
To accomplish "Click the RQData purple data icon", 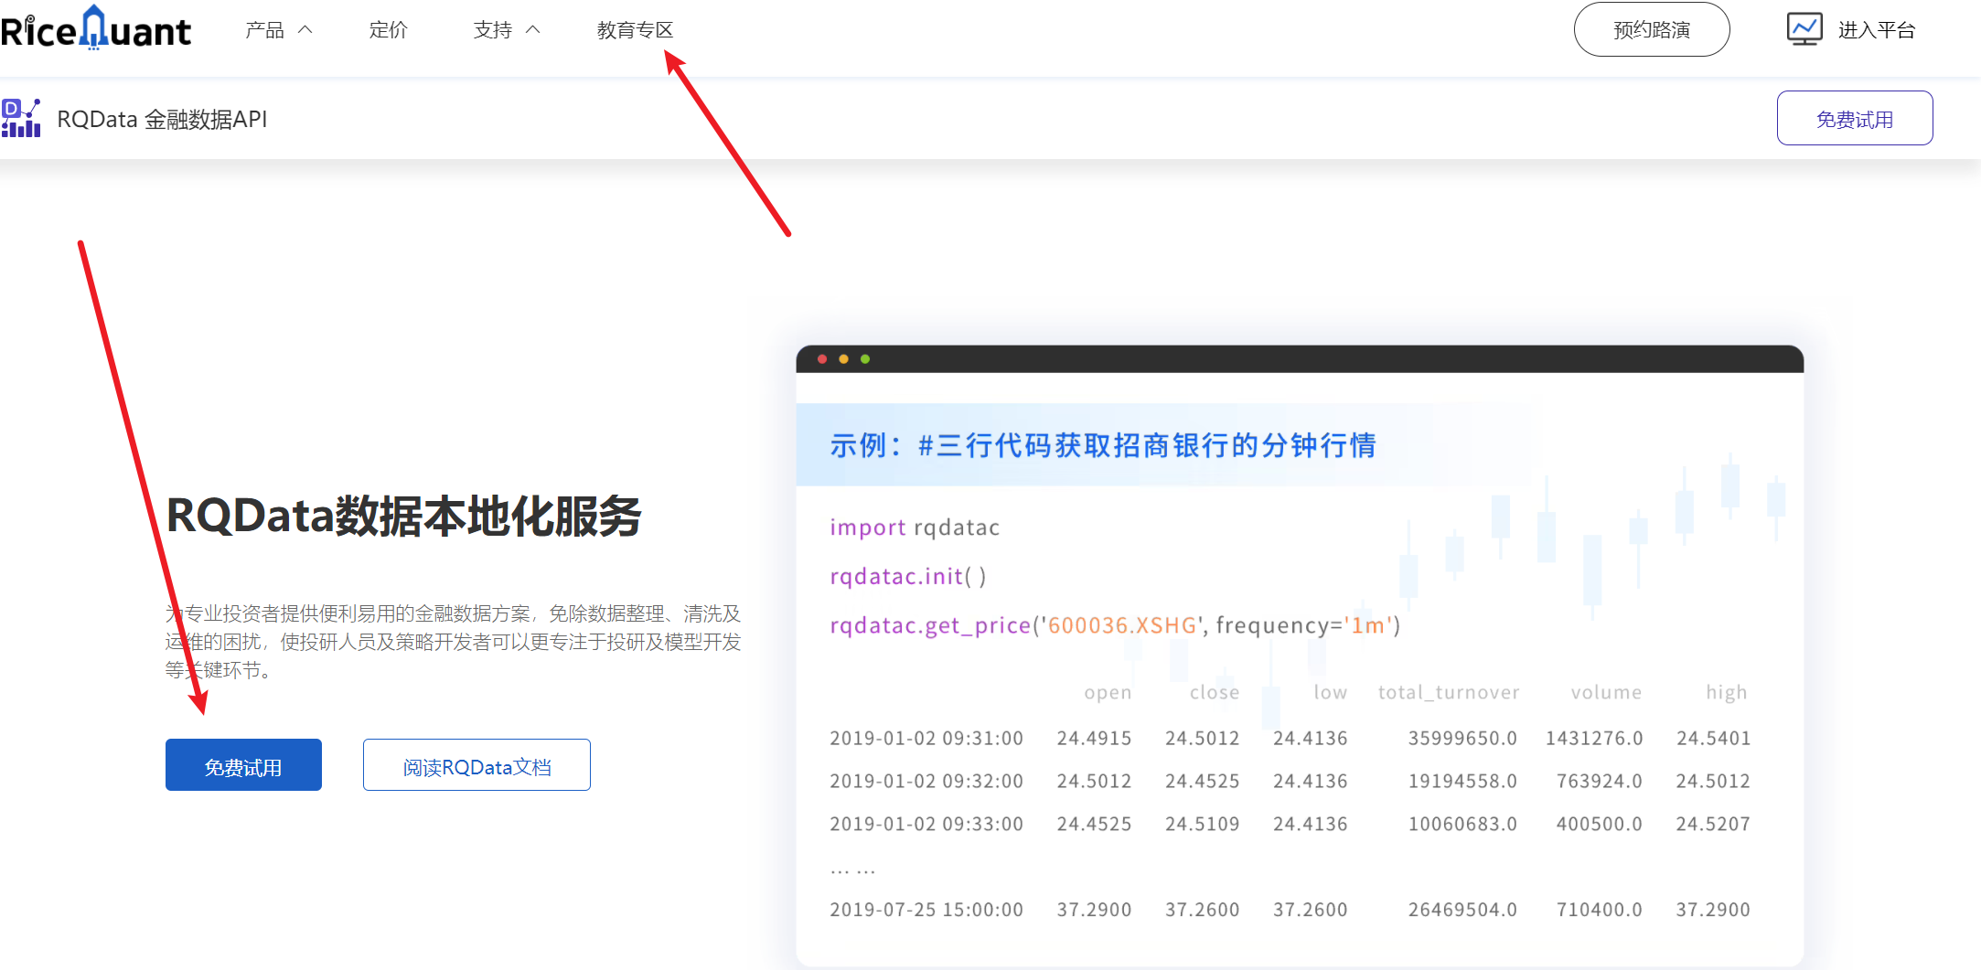I will 21,117.
